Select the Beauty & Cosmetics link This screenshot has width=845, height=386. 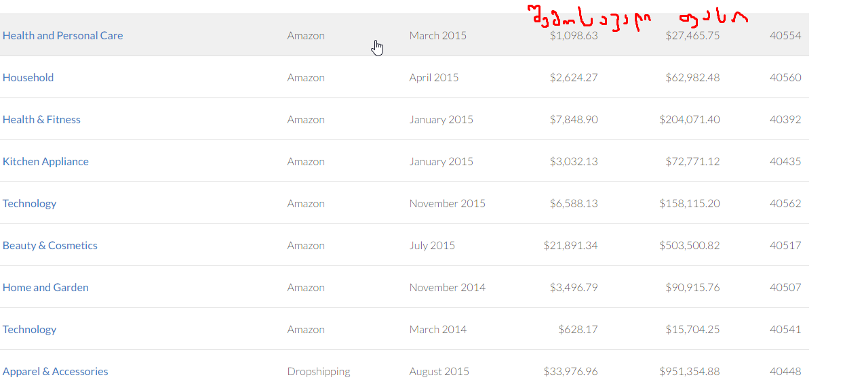click(x=50, y=245)
